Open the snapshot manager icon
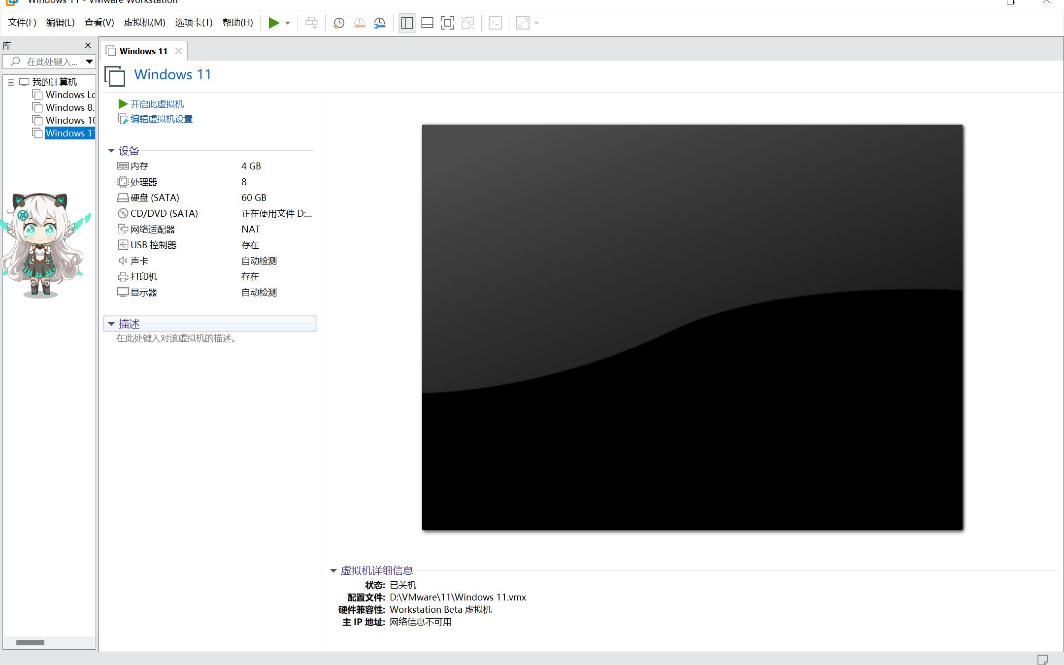Screen dimensions: 1064x665 pos(380,23)
